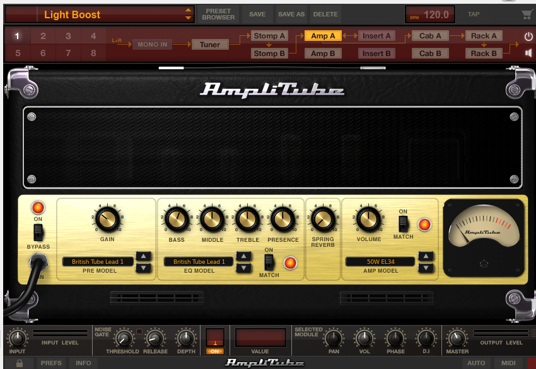536x369 pixels.
Task: Click the SAVE AS button
Action: [x=291, y=14]
